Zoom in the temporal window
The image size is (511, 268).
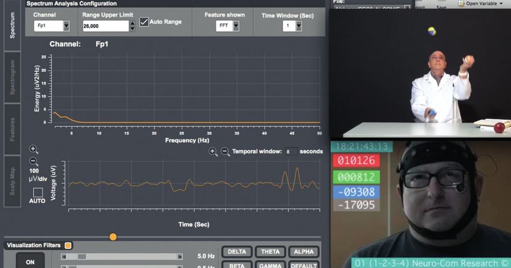(213, 151)
